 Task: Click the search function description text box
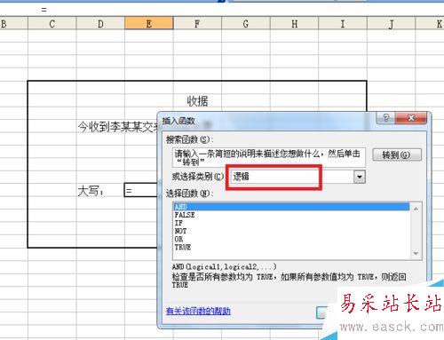click(x=269, y=157)
